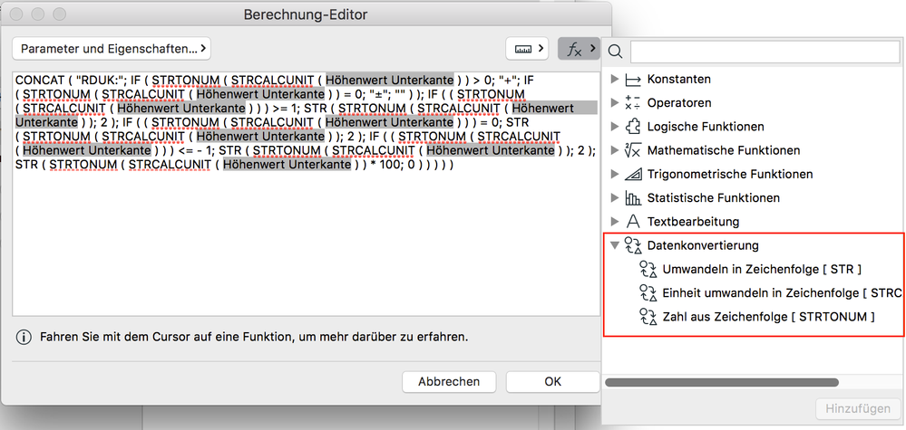Expand Trigonometrische Funktionen disclosure triangle
Image resolution: width=906 pixels, height=430 pixels.
614,174
